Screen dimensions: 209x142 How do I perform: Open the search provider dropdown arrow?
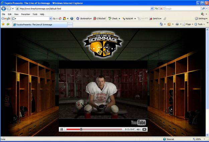[207, 9]
